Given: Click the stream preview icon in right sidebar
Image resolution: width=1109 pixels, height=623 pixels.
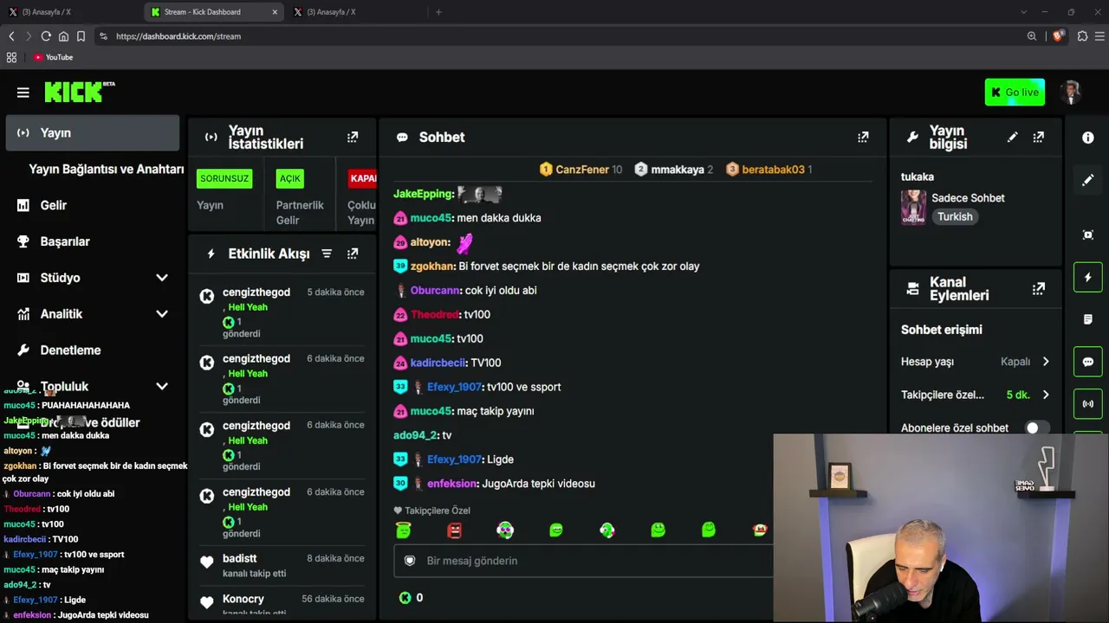Looking at the screenshot, I should tap(1088, 234).
